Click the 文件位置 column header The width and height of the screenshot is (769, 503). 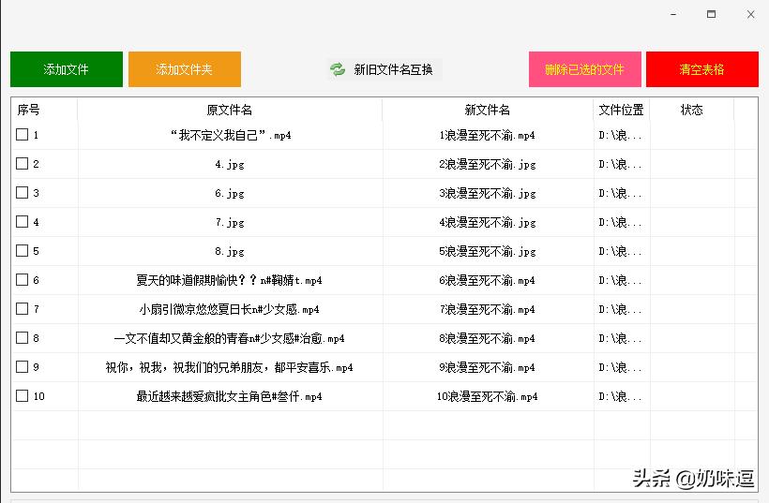coord(622,110)
